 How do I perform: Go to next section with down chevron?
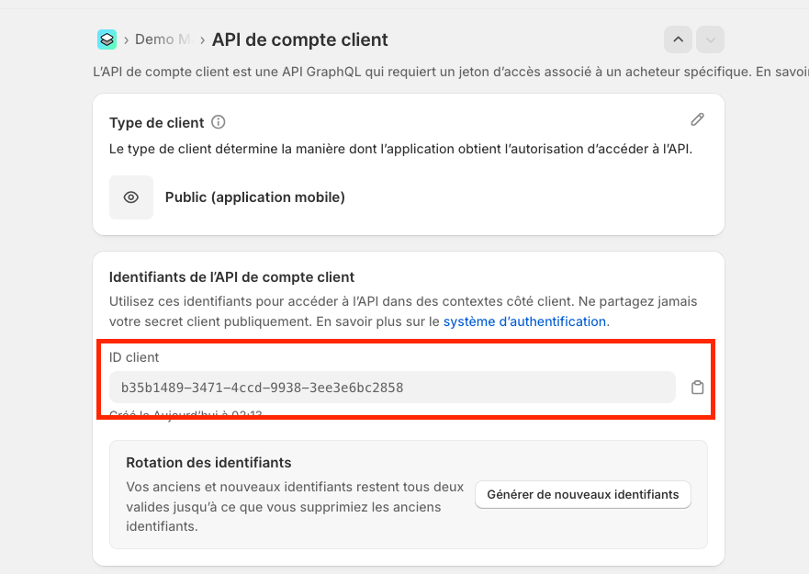click(710, 39)
